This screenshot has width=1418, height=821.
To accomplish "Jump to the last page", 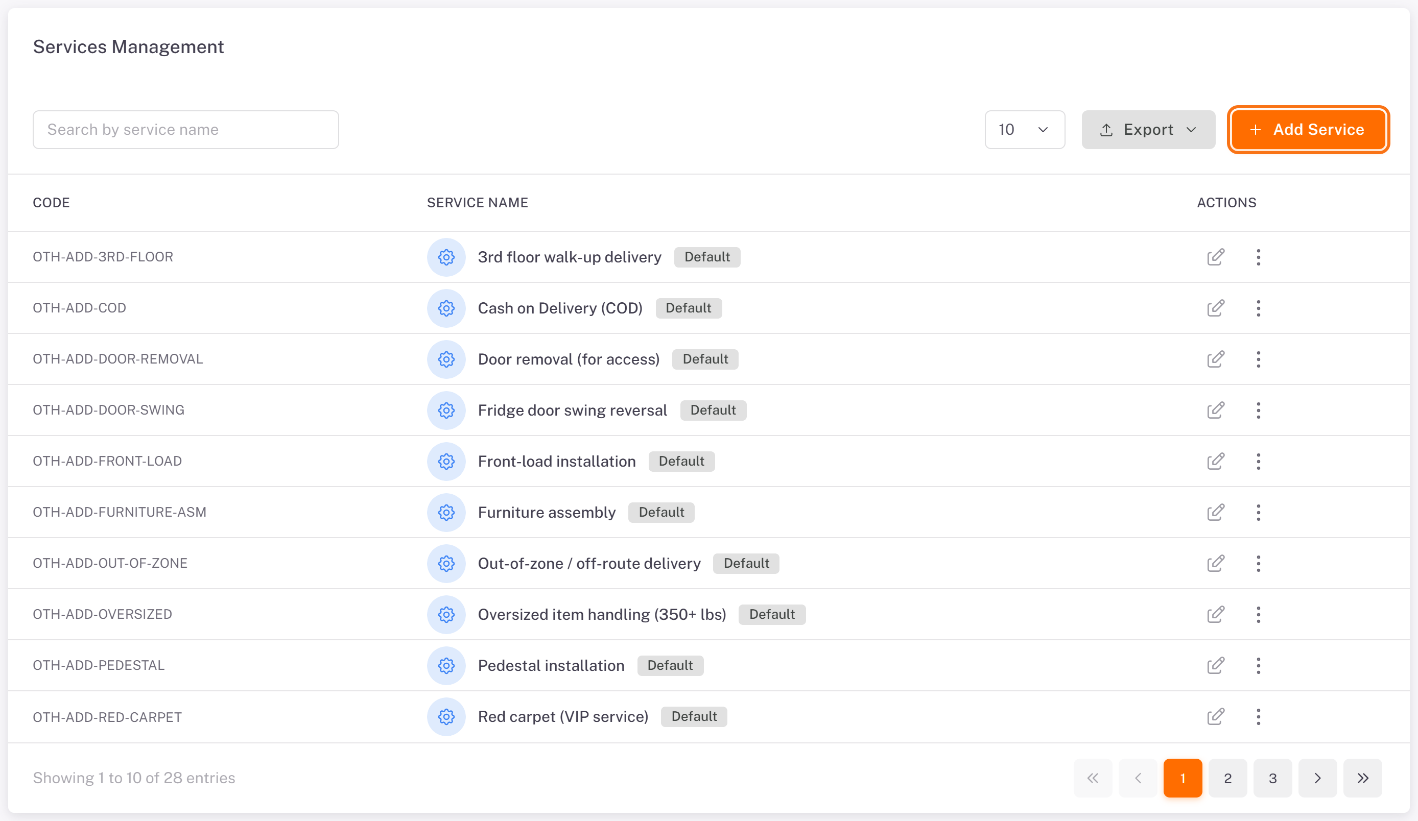I will pyautogui.click(x=1363, y=778).
